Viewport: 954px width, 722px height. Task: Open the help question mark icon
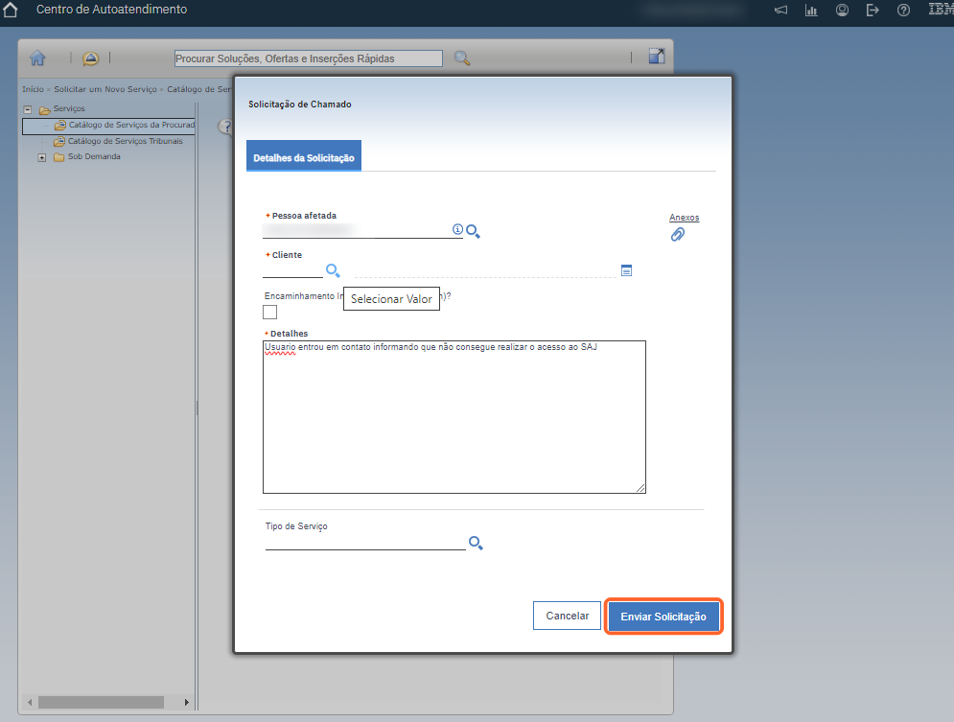[x=903, y=11]
